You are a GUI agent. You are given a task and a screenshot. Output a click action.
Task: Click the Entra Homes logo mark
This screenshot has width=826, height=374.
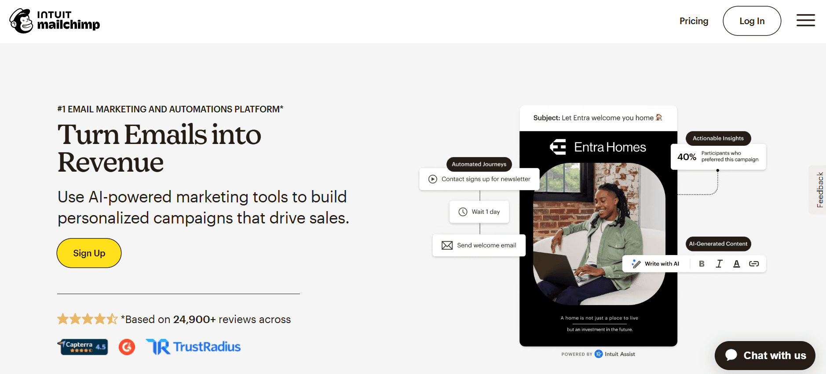pos(558,147)
